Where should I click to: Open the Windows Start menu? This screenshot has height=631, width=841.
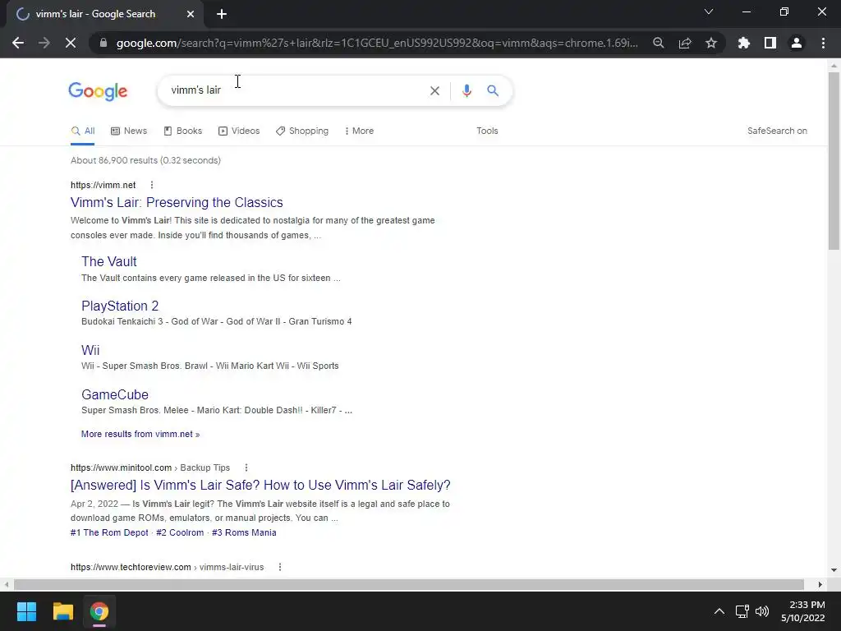pyautogui.click(x=26, y=611)
